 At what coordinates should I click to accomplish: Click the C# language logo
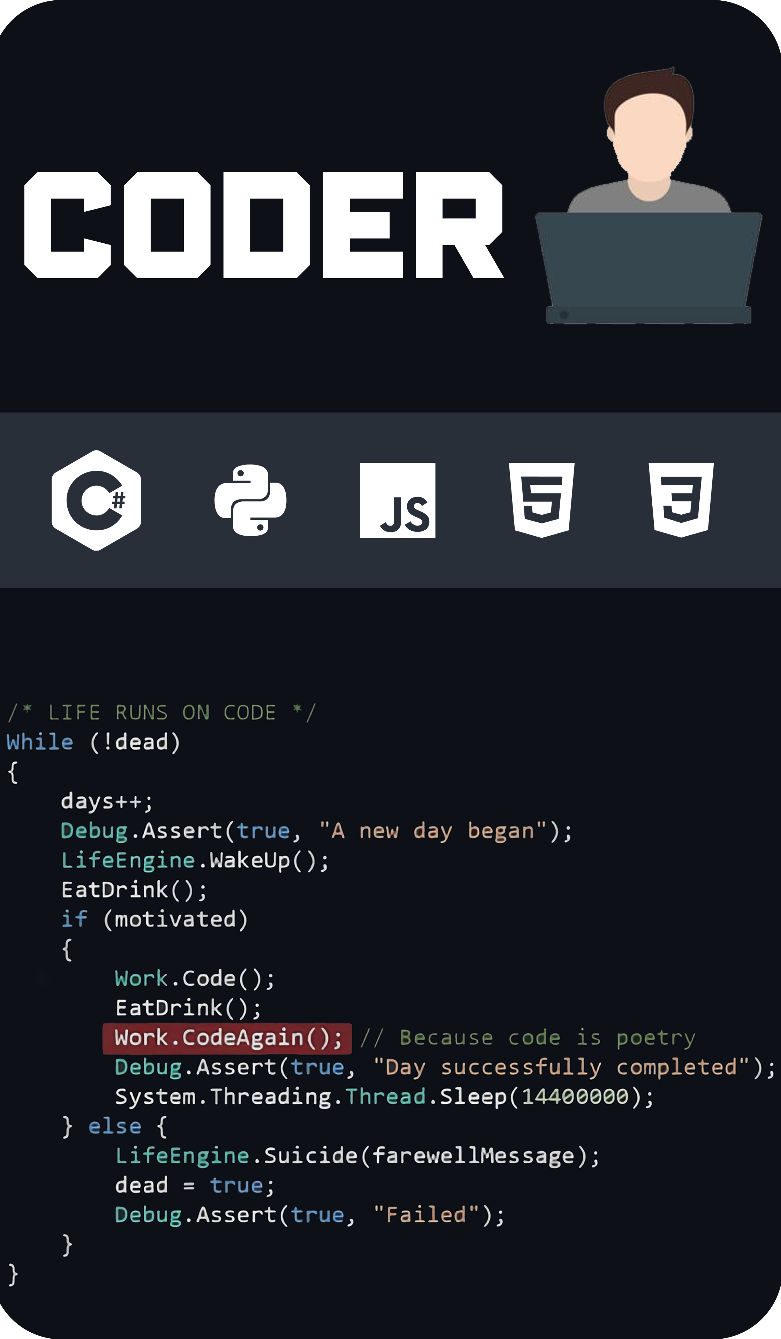96,500
